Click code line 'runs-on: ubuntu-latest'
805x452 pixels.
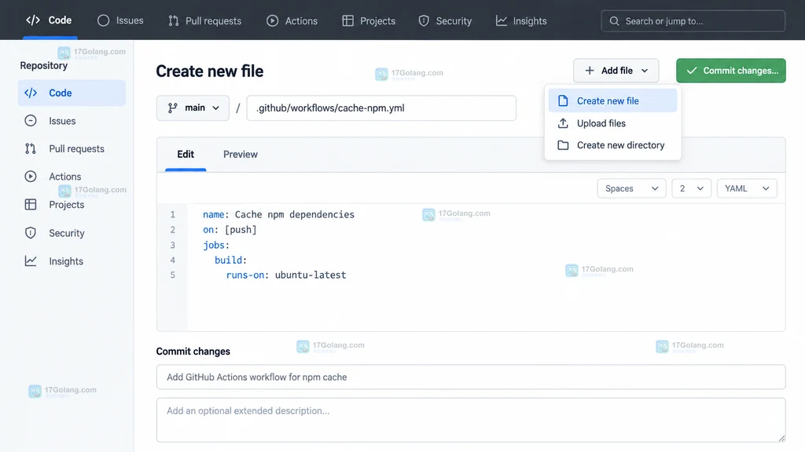(x=286, y=275)
